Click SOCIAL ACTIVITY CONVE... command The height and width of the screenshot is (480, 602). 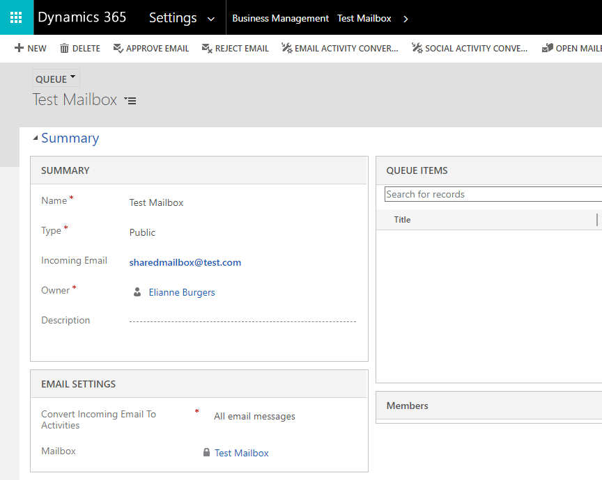click(470, 48)
